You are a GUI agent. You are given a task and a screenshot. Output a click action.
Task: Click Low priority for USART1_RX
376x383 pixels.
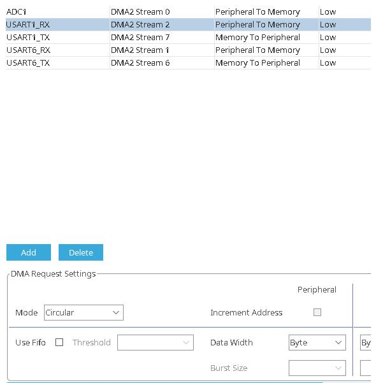pyautogui.click(x=345, y=24)
